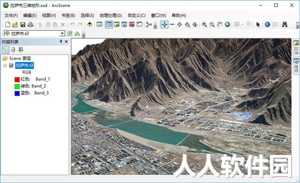
Task: Toggle List By Drawing Order view
Action: (x=5, y=50)
